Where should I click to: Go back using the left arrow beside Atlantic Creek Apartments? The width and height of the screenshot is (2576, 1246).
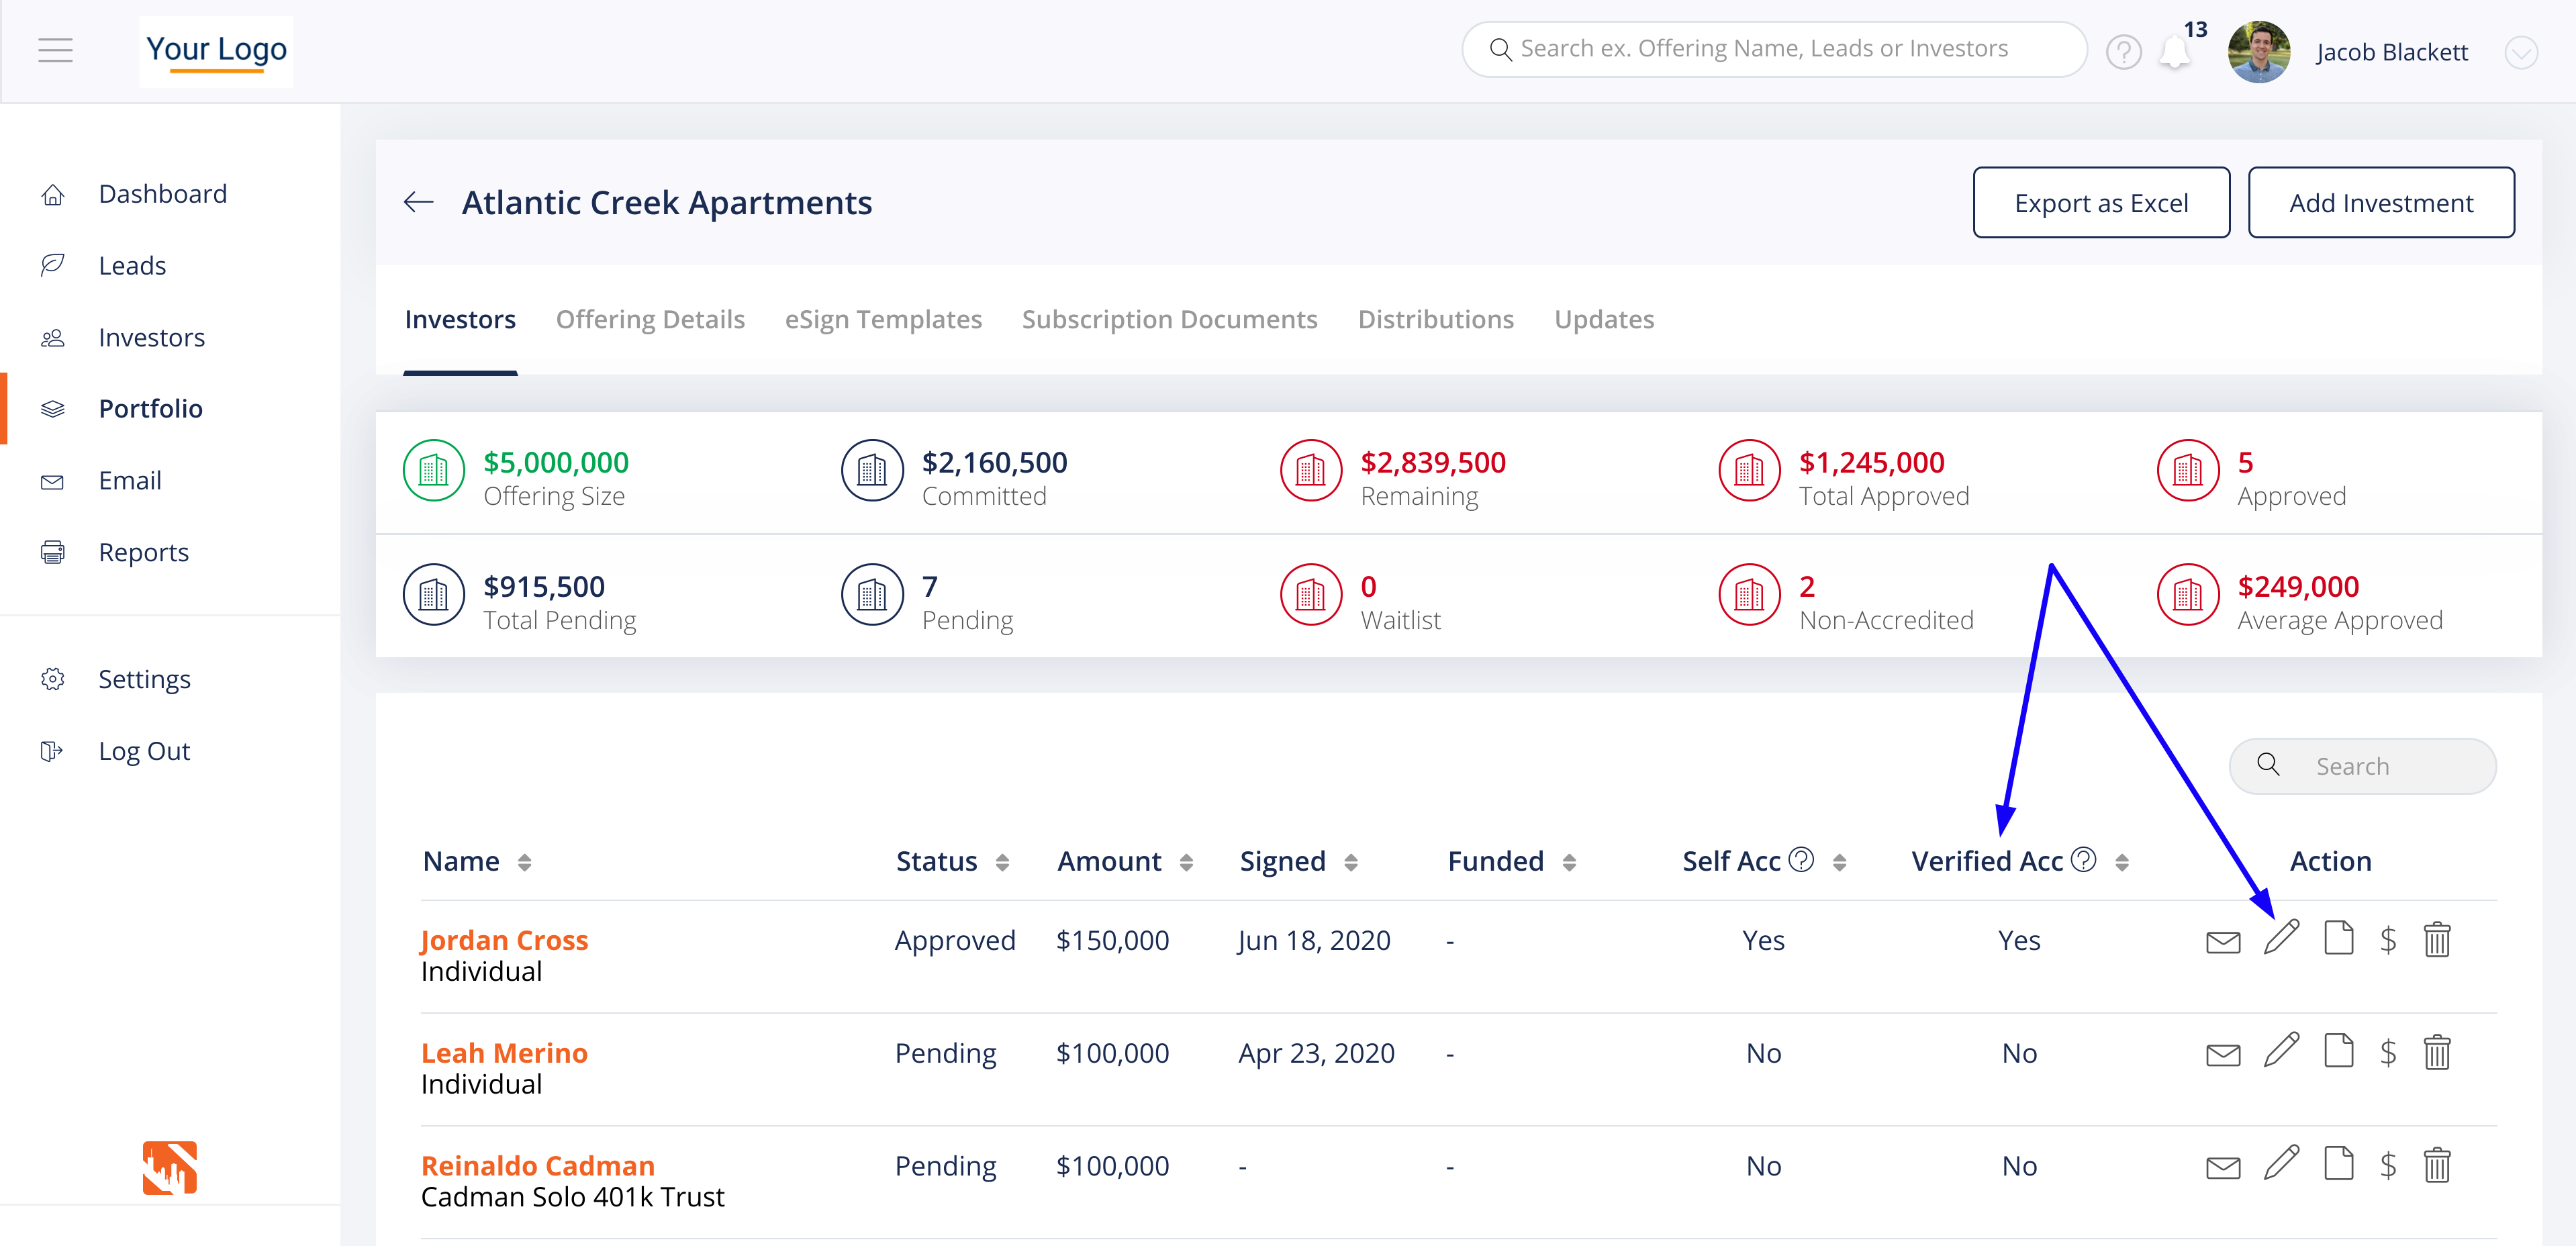coord(418,203)
